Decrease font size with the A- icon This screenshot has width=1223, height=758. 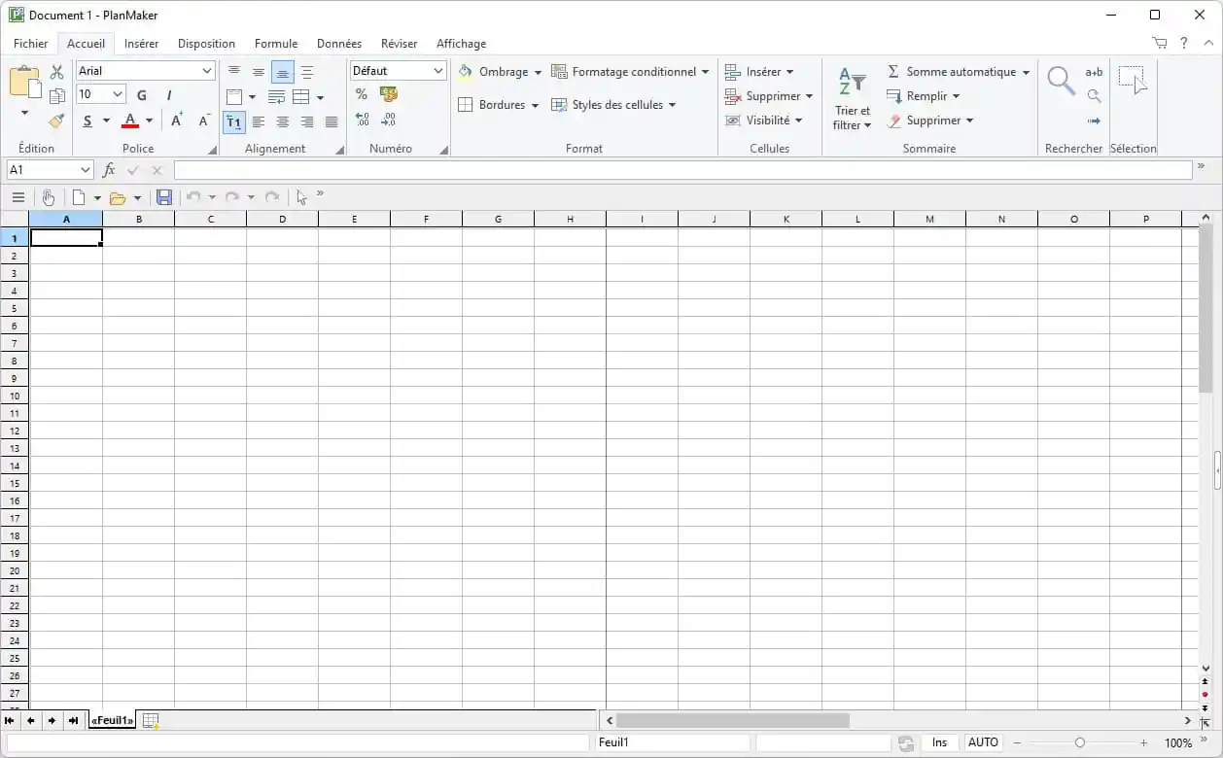pos(204,121)
